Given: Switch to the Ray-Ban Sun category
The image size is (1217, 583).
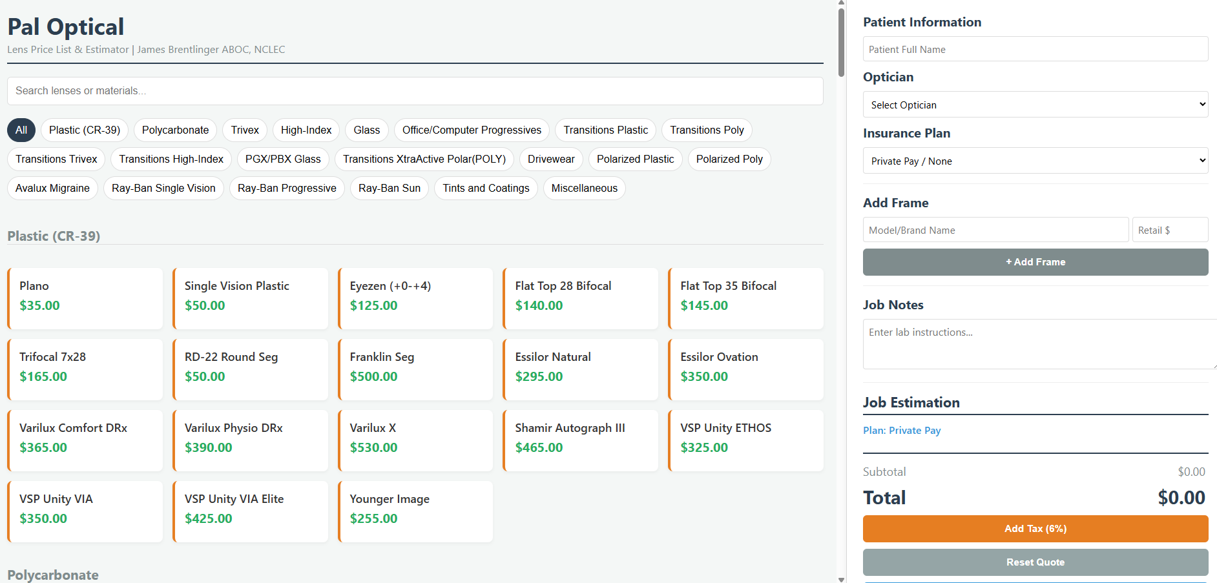Looking at the screenshot, I should tap(389, 188).
